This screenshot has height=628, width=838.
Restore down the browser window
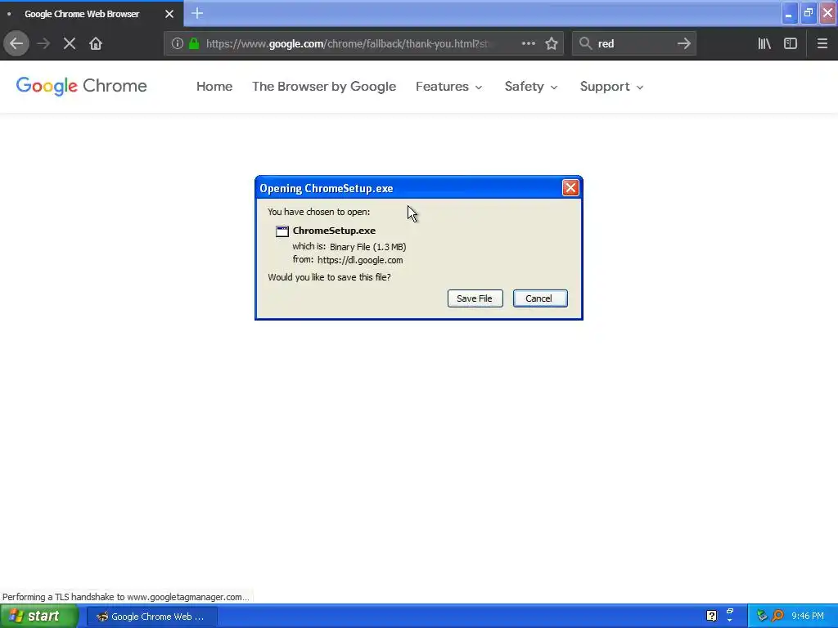809,13
